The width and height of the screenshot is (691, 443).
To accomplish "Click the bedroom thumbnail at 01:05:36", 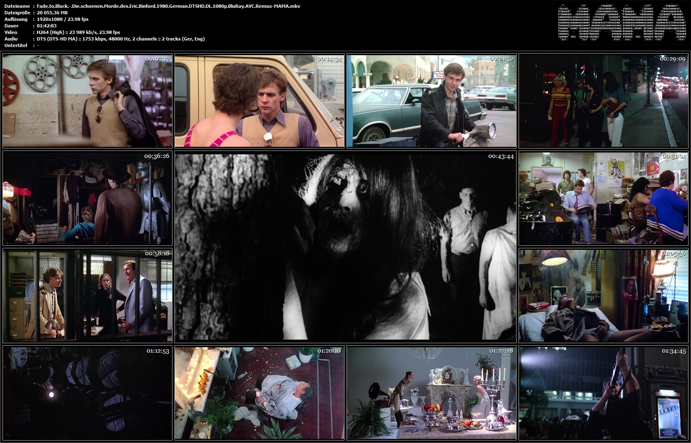I will pos(603,295).
